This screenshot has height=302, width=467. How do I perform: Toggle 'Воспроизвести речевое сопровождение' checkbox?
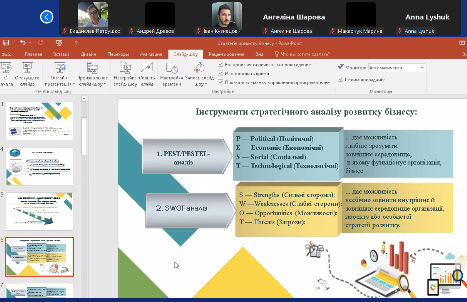[220, 64]
